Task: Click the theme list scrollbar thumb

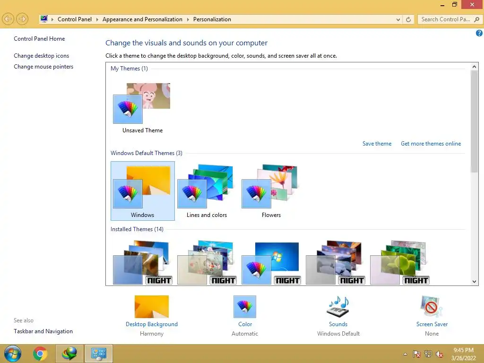Action: coord(475,121)
